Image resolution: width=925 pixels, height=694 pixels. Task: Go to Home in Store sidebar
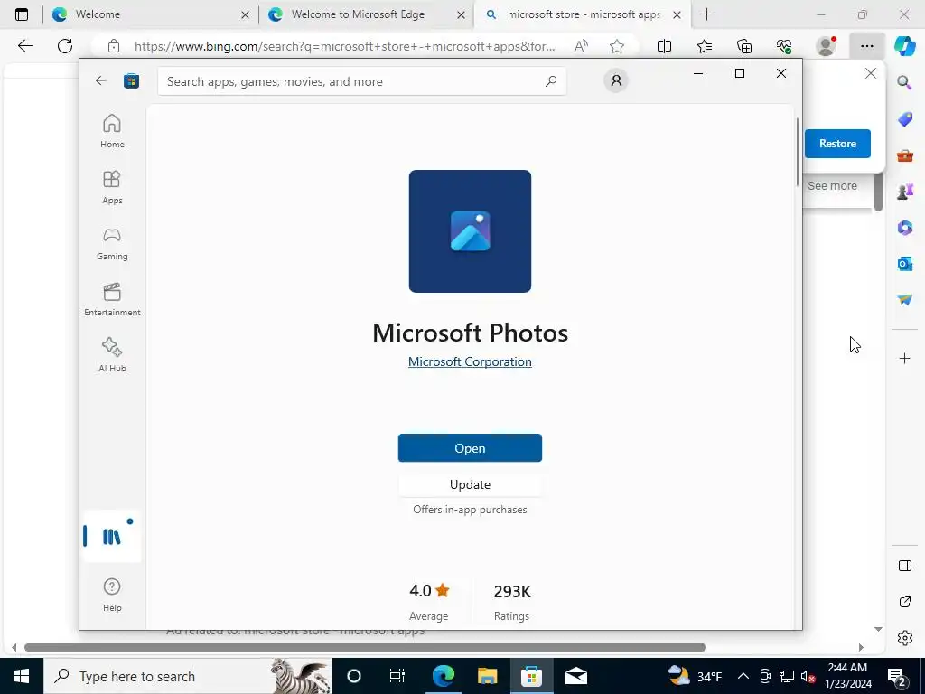click(x=112, y=131)
